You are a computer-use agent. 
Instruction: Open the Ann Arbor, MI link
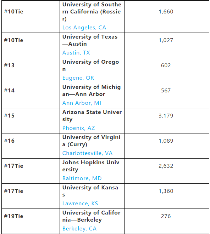(x=82, y=103)
